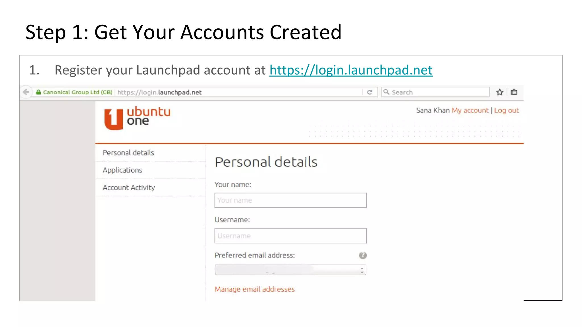Click the browser back arrow button
This screenshot has height=327, width=582.
tap(26, 92)
